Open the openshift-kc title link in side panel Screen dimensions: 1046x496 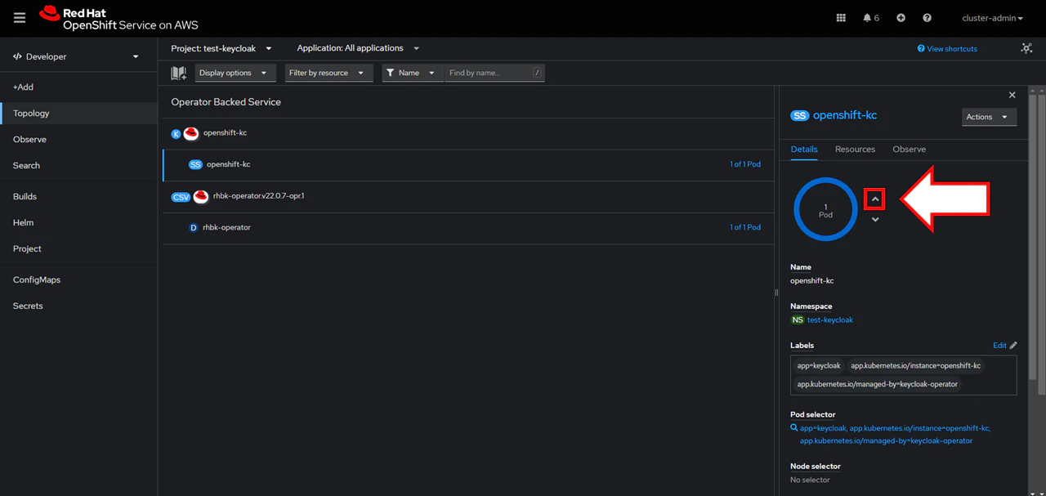point(845,115)
